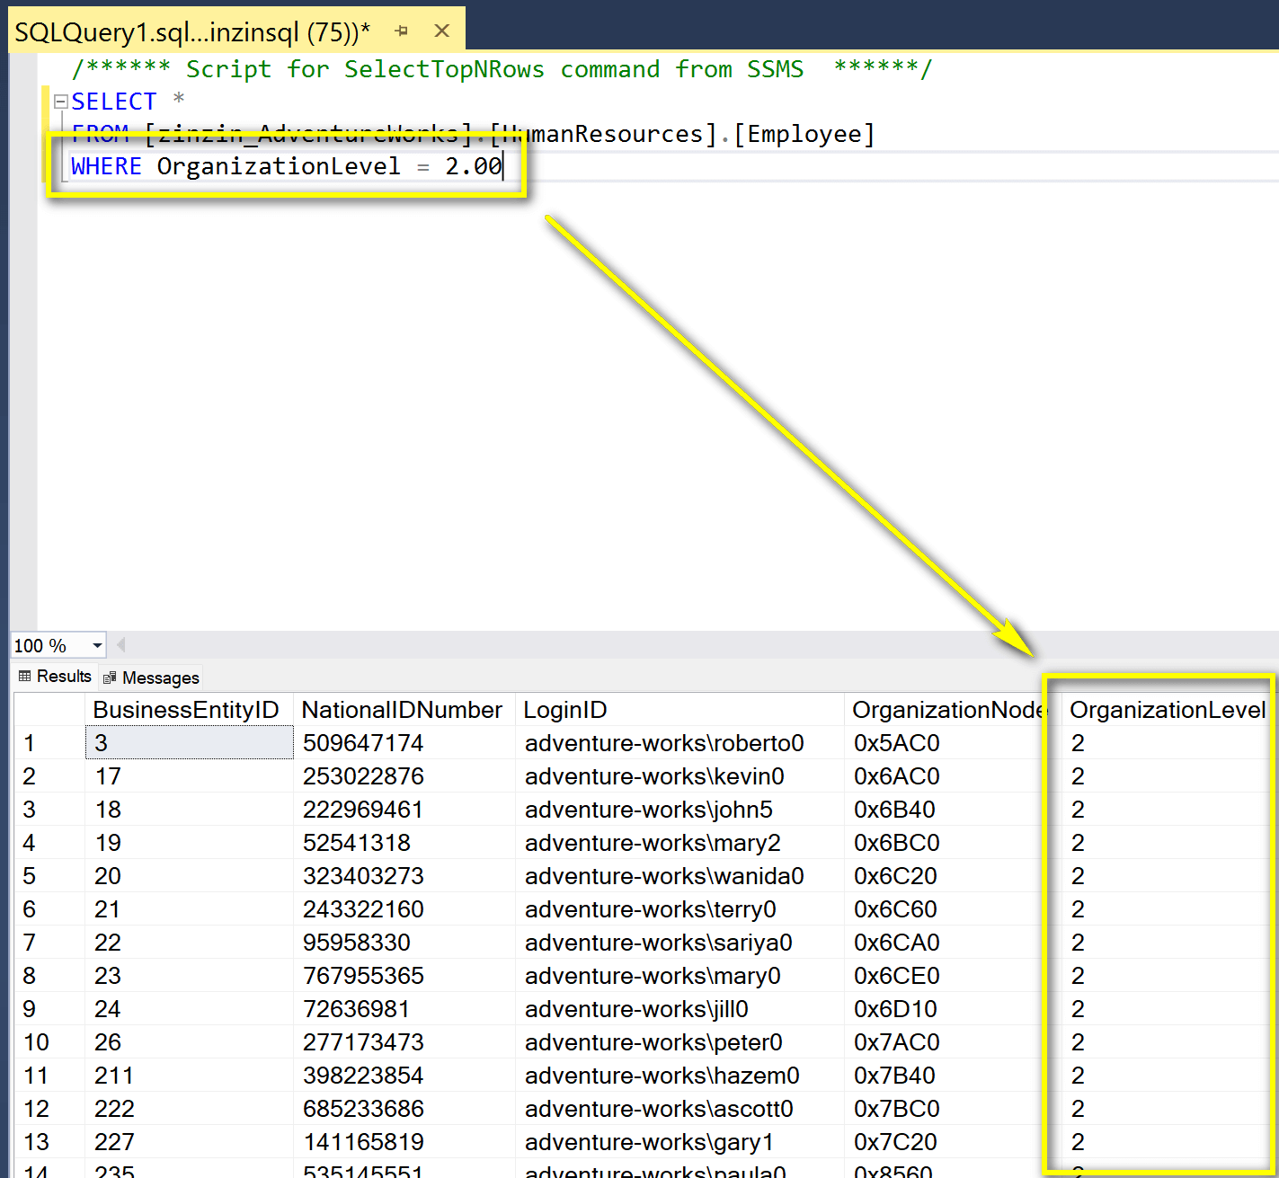The image size is (1279, 1178).
Task: Close the SQLQuery1.sql query tab
Action: (x=441, y=31)
